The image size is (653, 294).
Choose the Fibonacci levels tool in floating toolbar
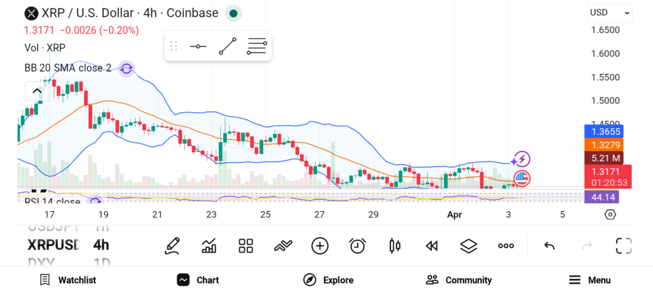257,47
